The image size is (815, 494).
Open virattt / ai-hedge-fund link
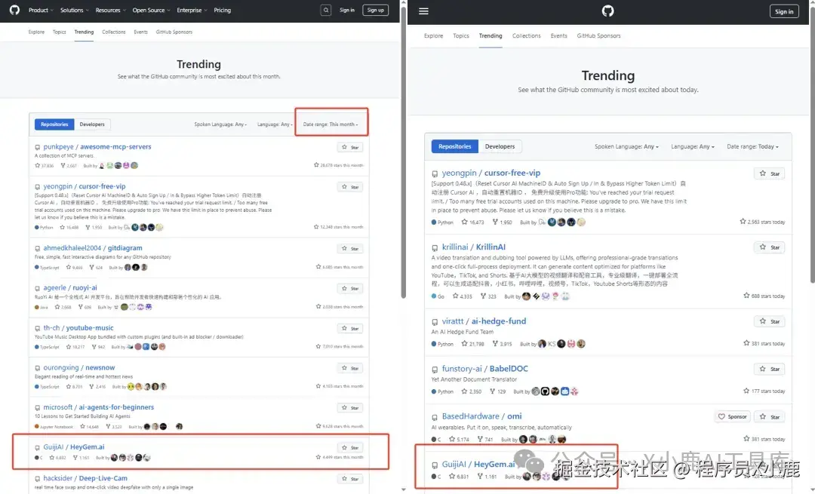click(484, 321)
